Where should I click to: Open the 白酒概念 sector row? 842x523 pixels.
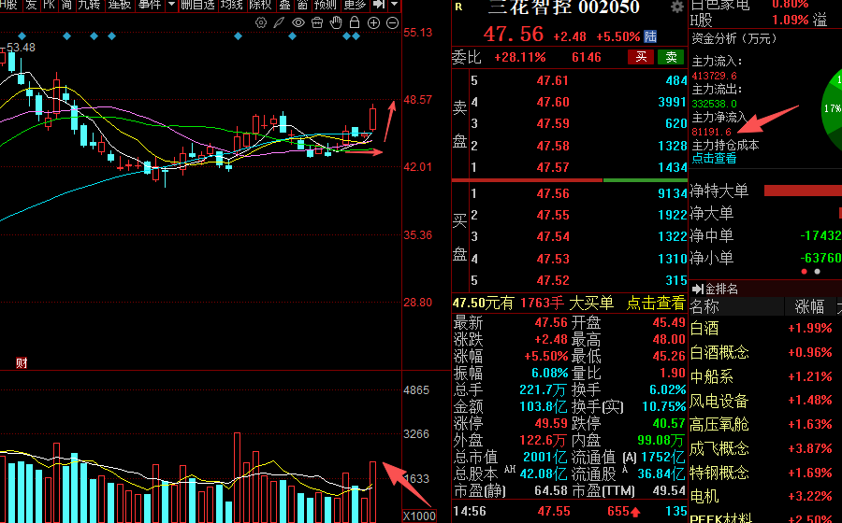pyautogui.click(x=765, y=353)
